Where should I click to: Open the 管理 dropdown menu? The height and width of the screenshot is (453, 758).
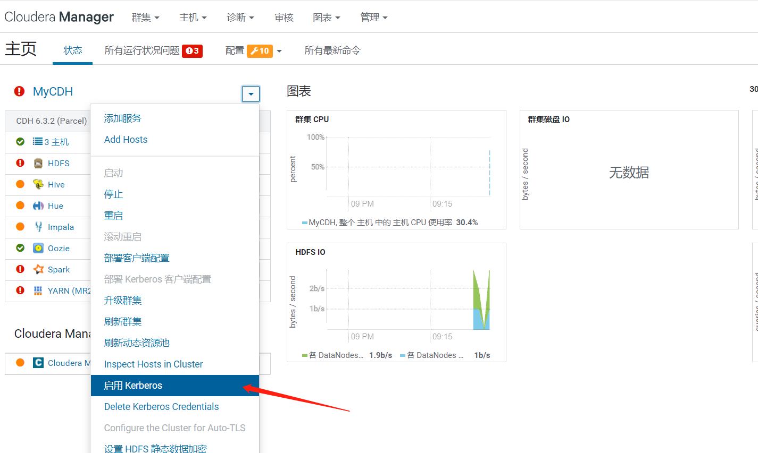(x=373, y=18)
